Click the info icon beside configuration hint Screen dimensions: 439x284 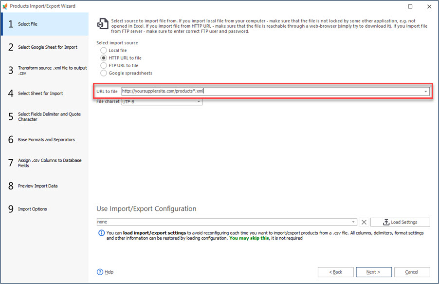[101, 233]
